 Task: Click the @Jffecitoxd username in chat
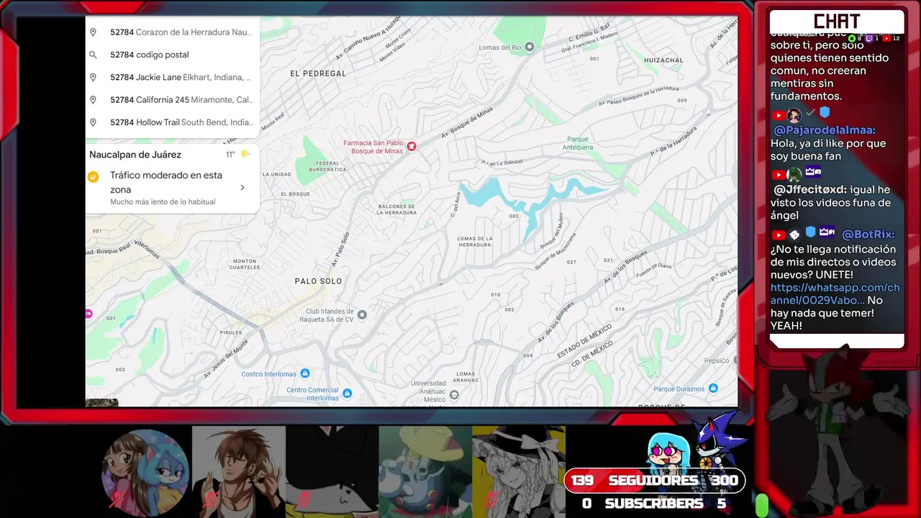point(809,190)
